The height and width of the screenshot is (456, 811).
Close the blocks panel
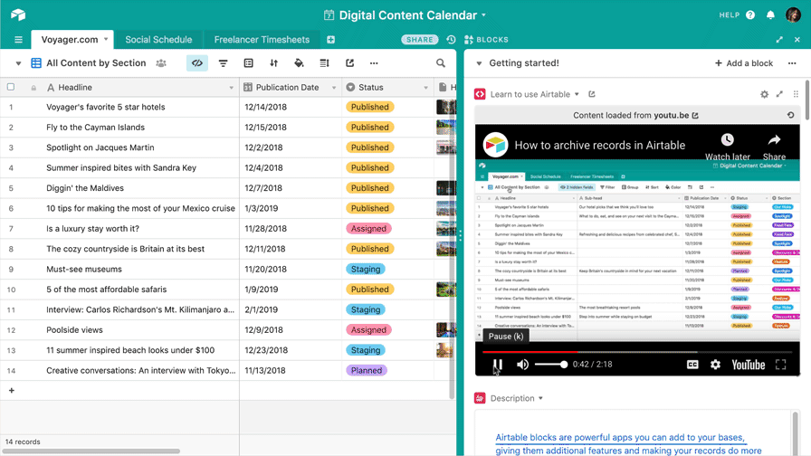click(x=797, y=40)
